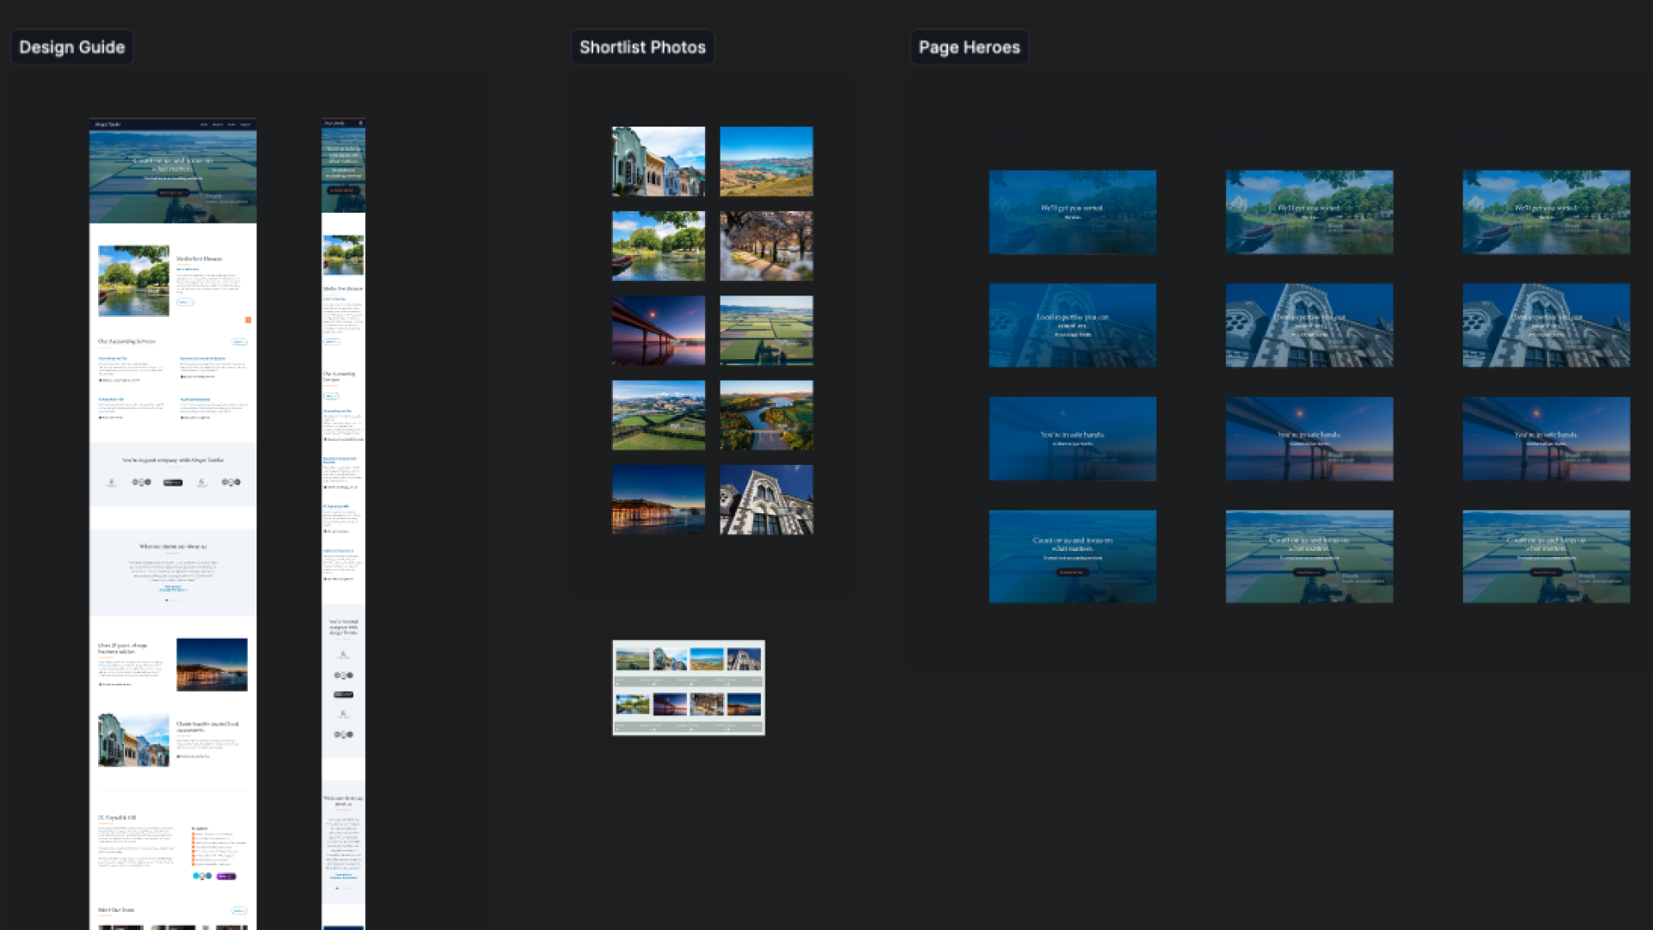Click the rightmost "Count on us" farmland hero
This screenshot has width=1653, height=930.
click(x=1546, y=556)
